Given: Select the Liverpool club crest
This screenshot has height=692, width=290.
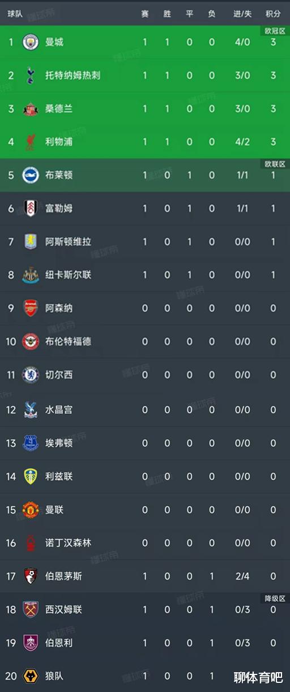Looking at the screenshot, I should tap(30, 142).
